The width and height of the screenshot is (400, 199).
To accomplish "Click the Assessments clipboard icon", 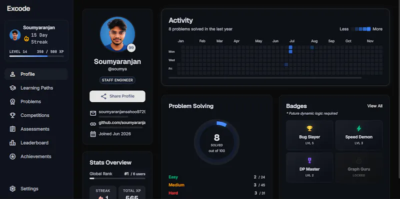I will [x=12, y=129].
